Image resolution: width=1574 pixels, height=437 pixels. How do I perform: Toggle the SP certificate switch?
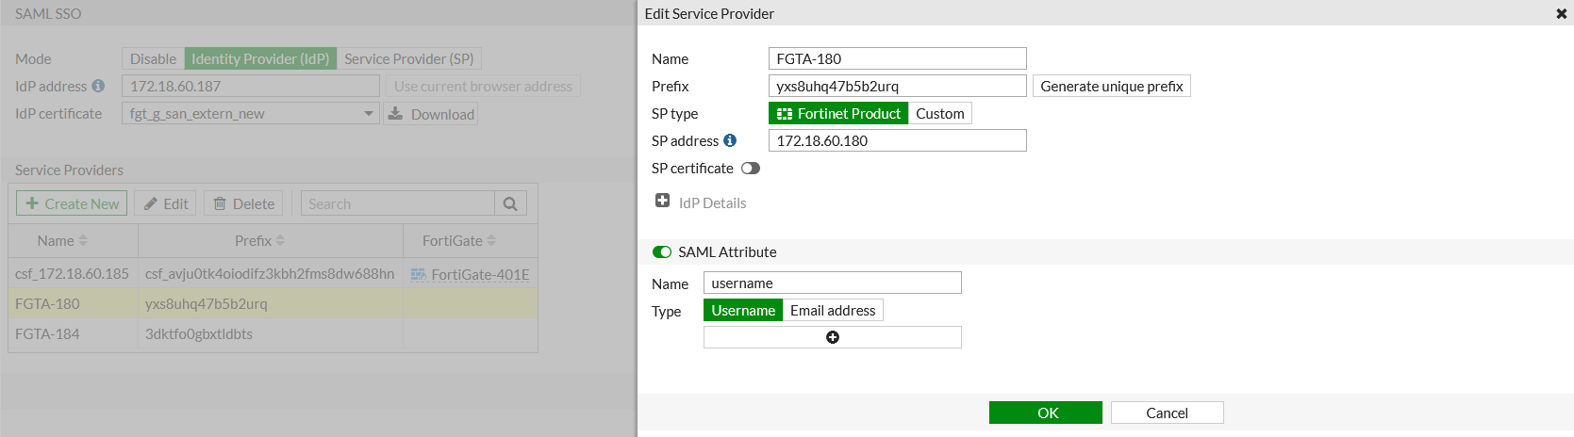(x=750, y=169)
